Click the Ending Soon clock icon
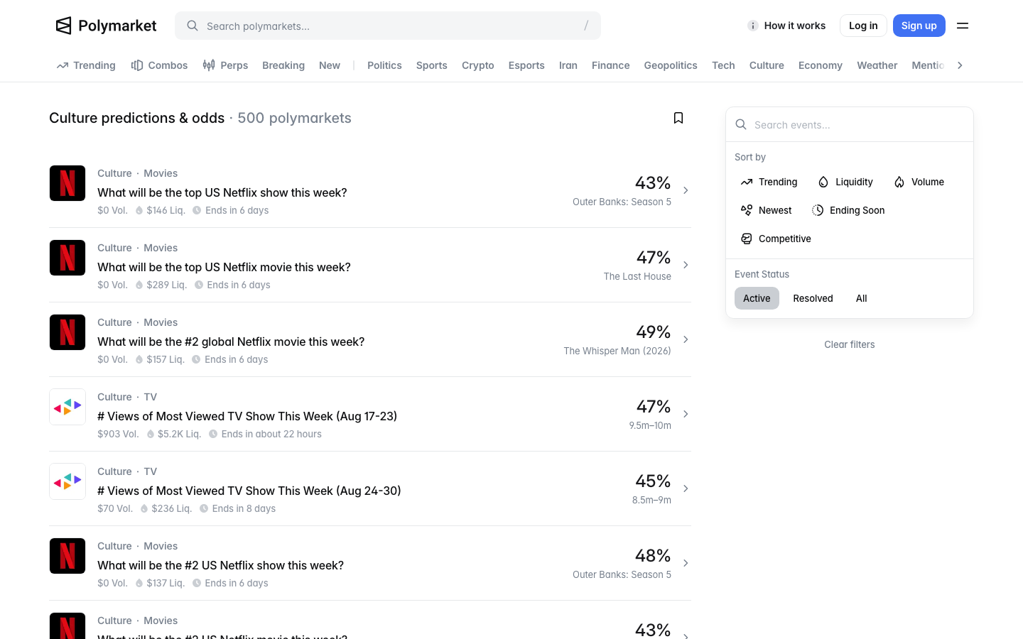 point(818,210)
